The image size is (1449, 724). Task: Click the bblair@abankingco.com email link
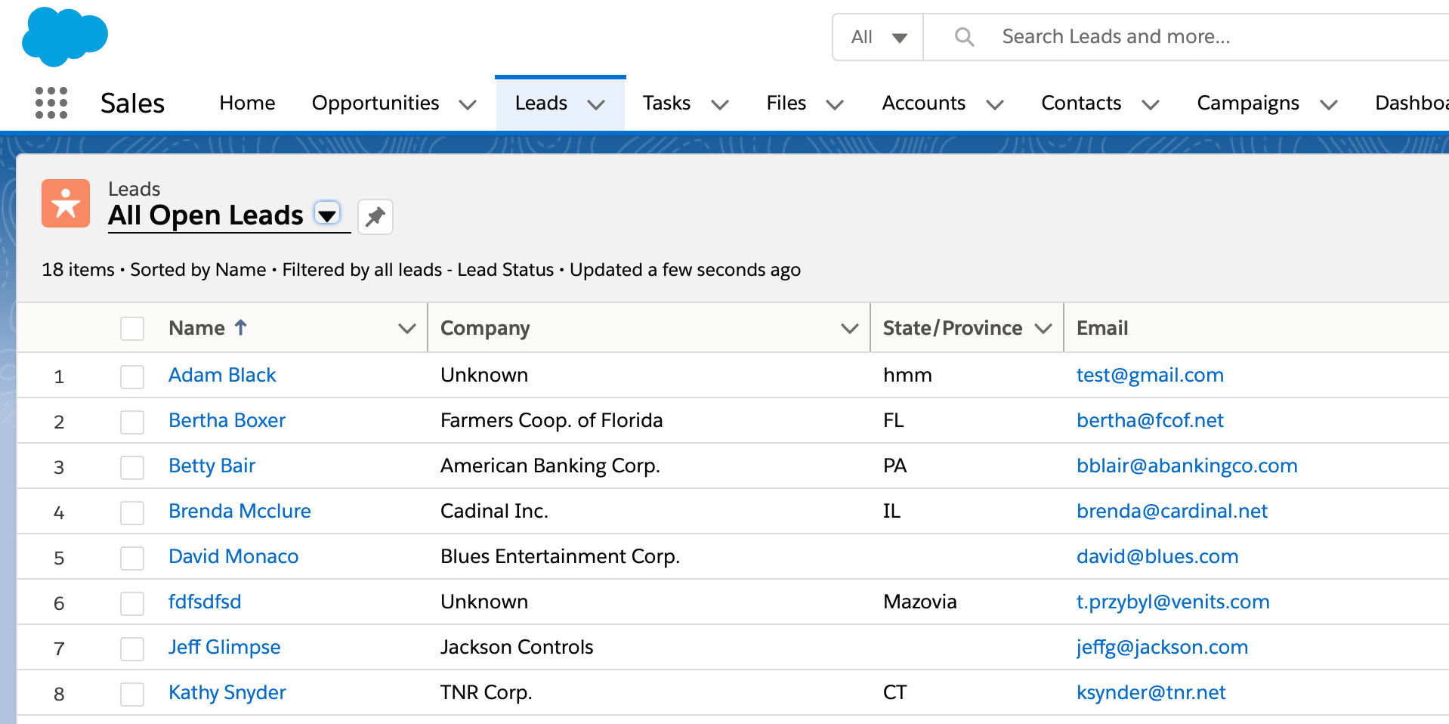[x=1187, y=466]
